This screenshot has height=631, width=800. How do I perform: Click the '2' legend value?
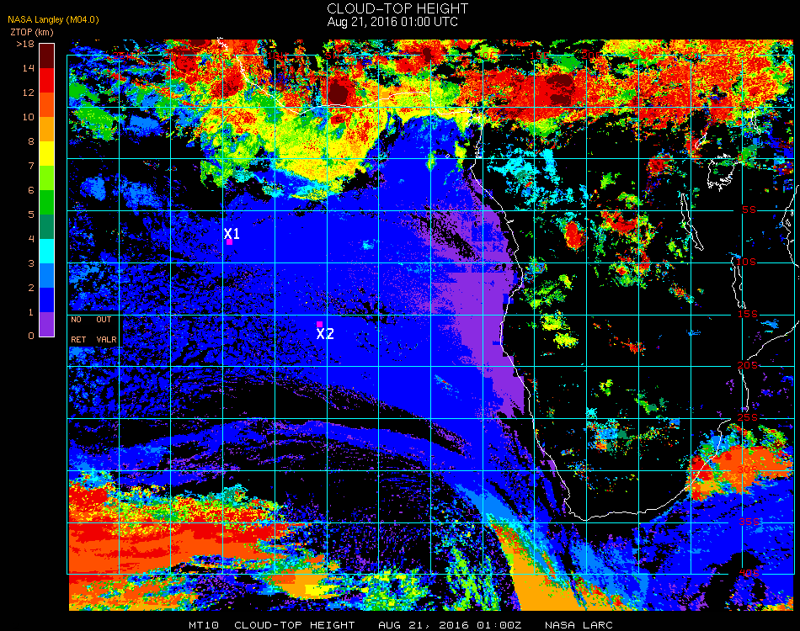click(31, 288)
